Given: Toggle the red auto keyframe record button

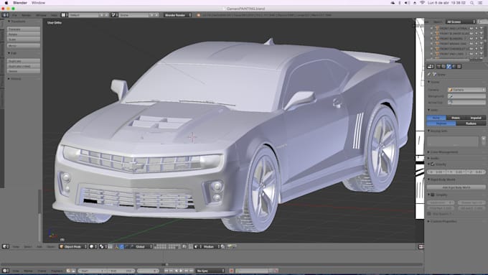Looking at the screenshot, I should pos(231,271).
